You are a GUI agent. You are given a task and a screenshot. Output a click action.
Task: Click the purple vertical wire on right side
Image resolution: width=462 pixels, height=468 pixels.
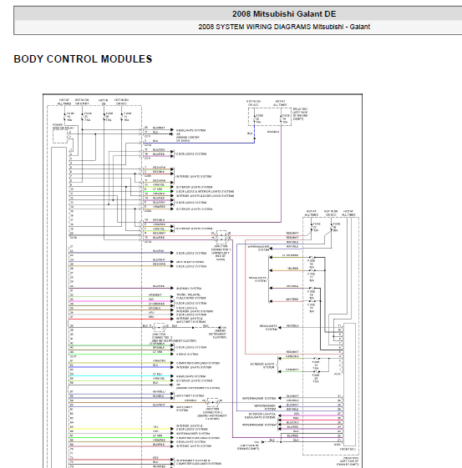pyautogui.click(x=281, y=176)
